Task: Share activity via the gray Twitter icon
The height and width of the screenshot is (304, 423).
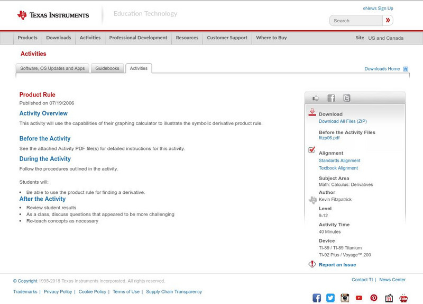Action: pyautogui.click(x=346, y=98)
